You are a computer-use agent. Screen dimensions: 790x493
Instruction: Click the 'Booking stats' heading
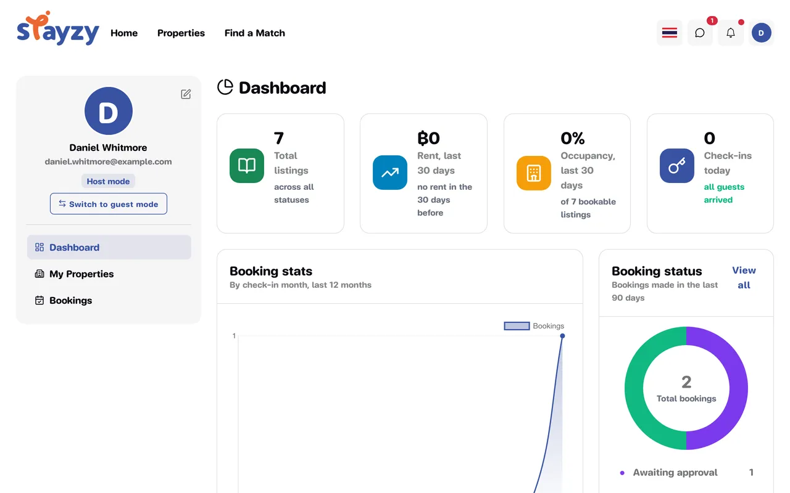(271, 271)
